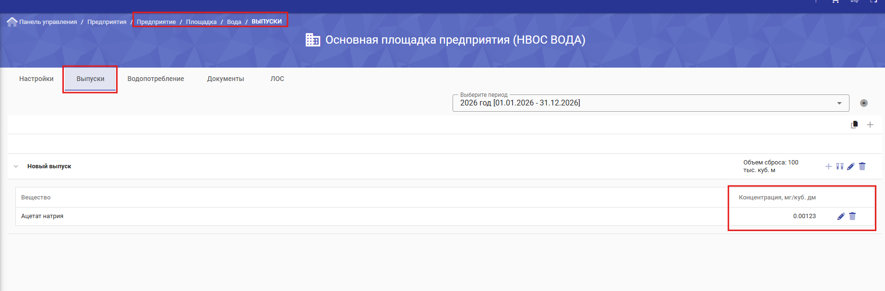Viewport: 885px width, 291px height.
Task: Edit the Ацетат натрия concentration
Action: pos(841,216)
